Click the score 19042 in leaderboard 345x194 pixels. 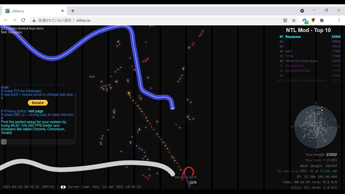point(336,41)
